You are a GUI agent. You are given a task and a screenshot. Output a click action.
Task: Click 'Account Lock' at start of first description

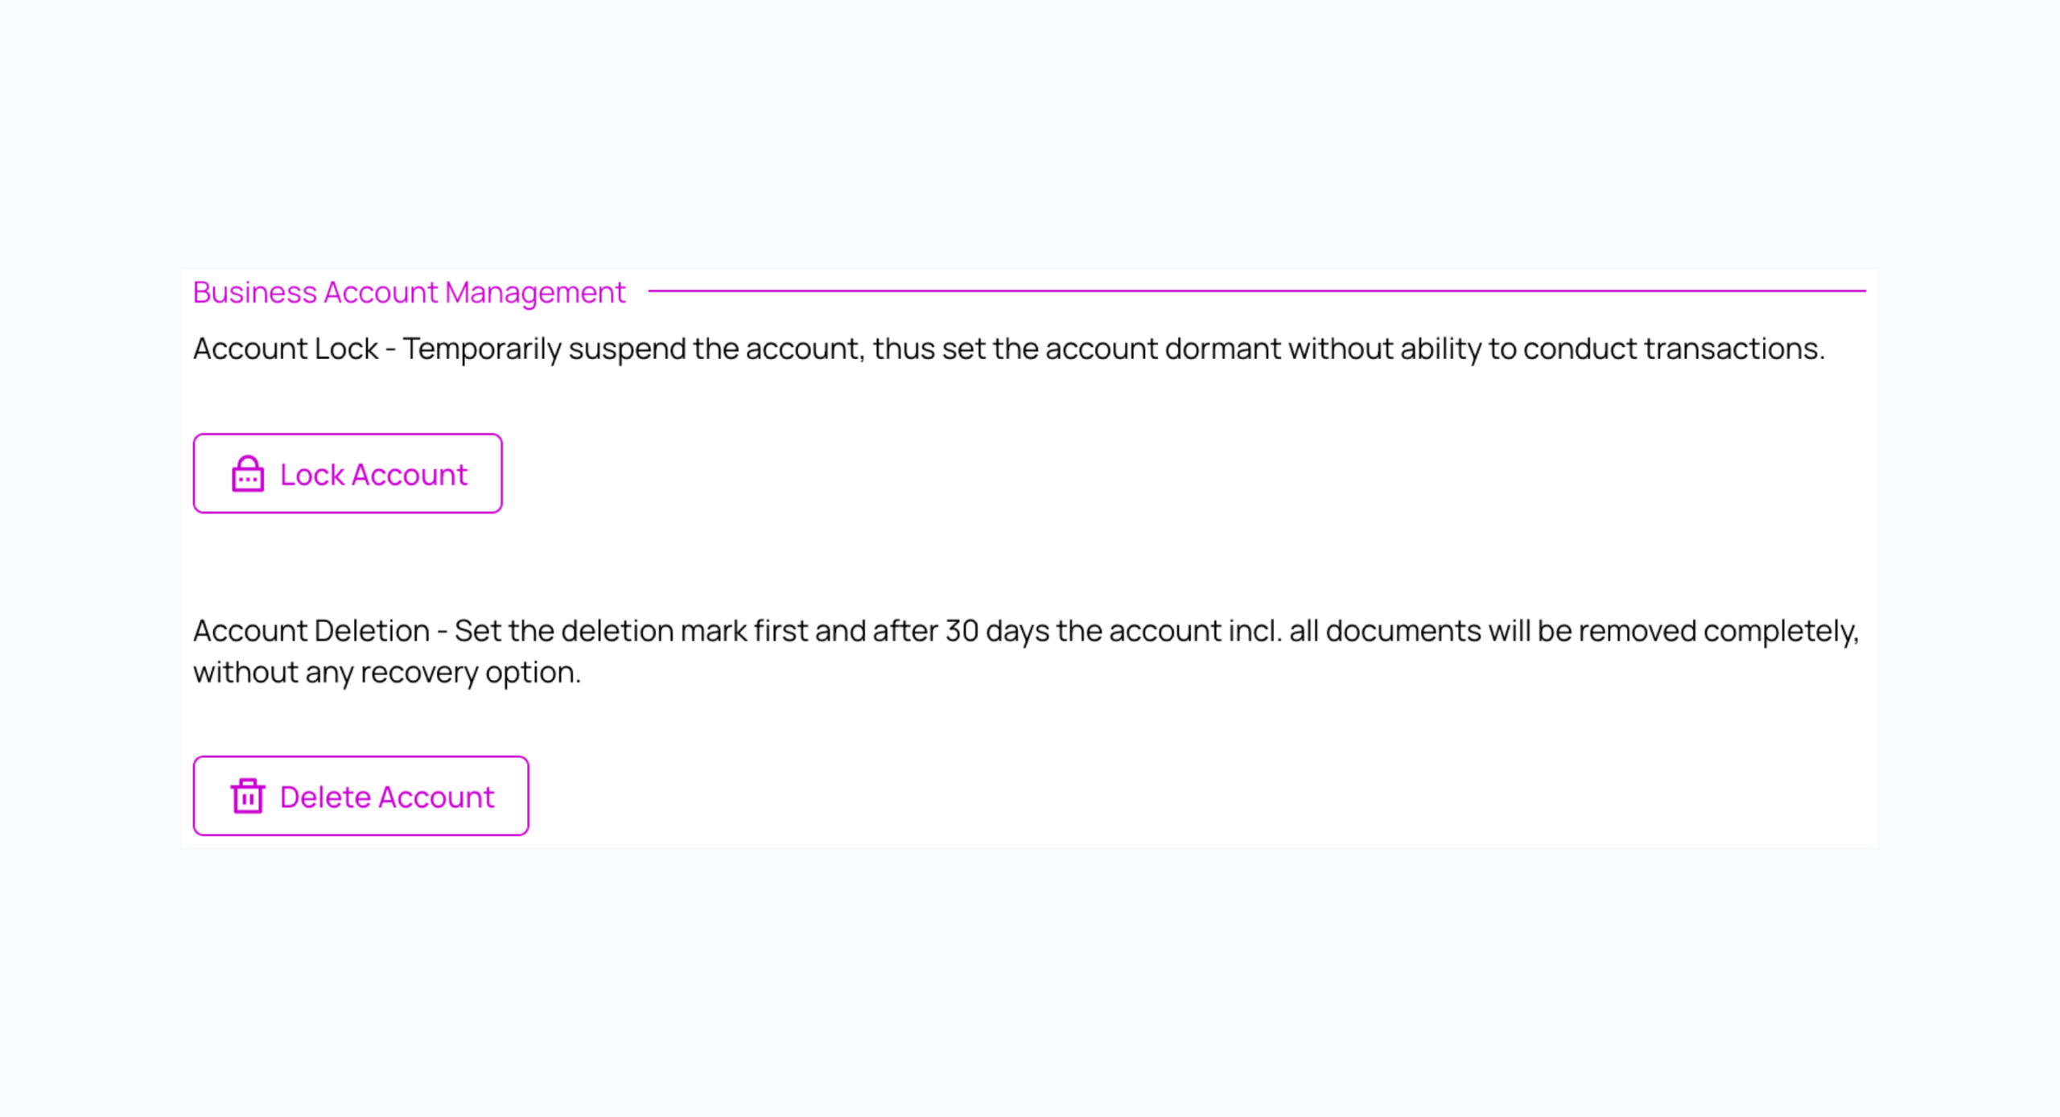[x=286, y=348]
